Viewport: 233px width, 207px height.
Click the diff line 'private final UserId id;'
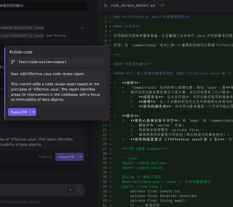pos(155,191)
